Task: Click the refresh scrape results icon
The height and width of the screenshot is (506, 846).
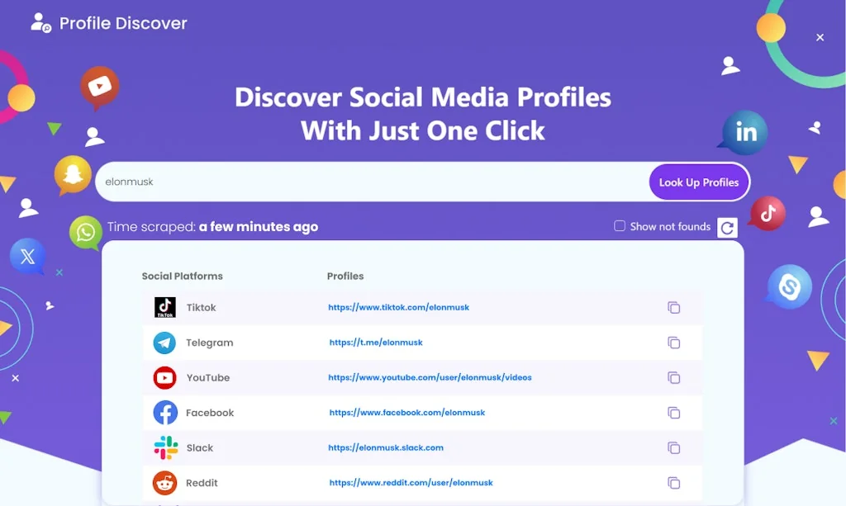Action: coord(727,228)
